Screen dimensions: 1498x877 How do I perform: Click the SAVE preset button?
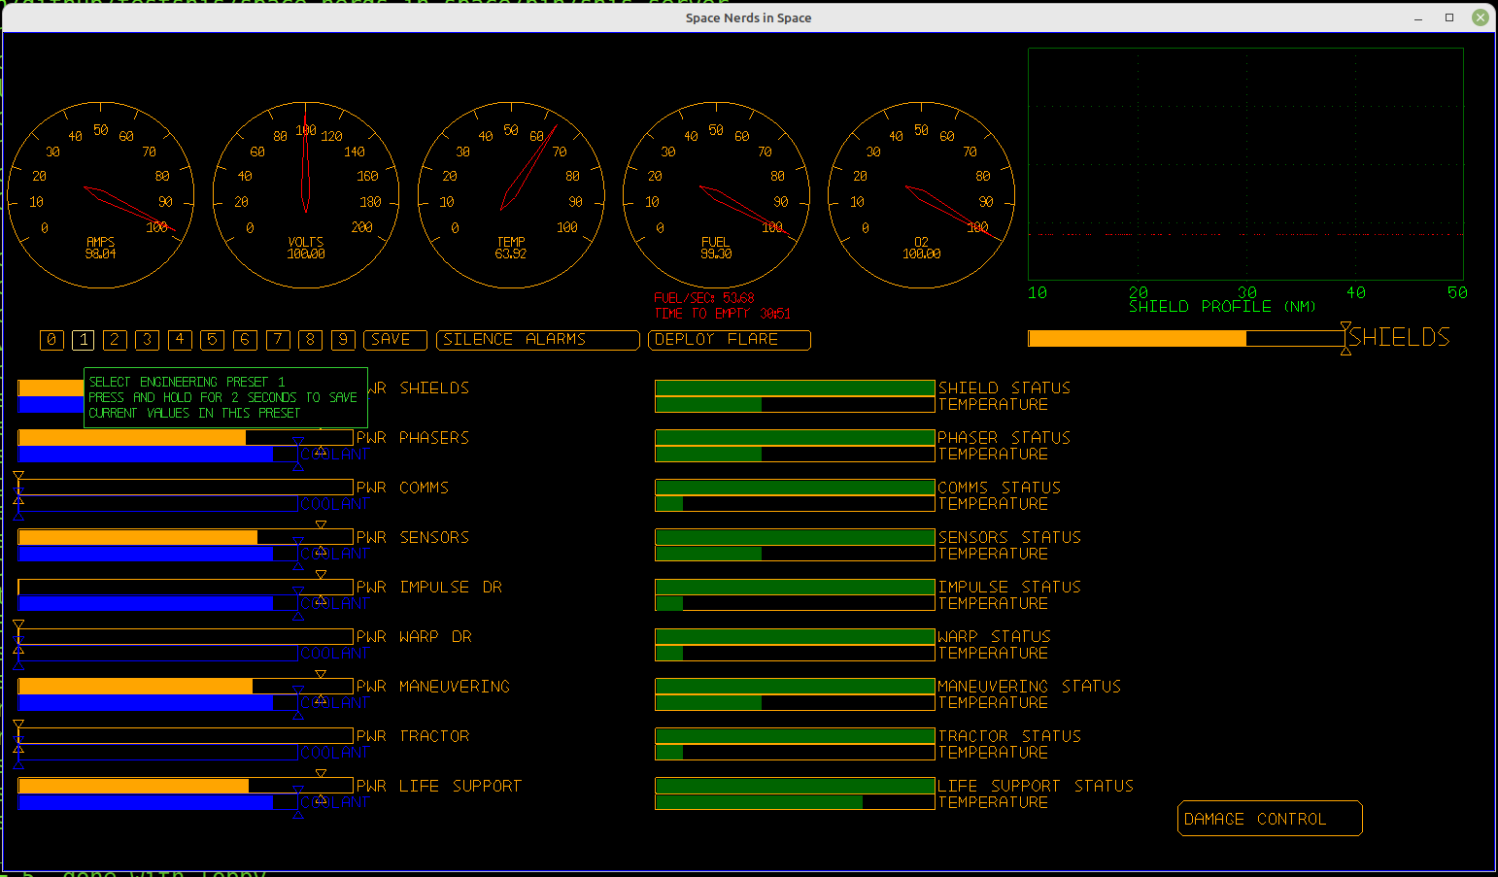pos(395,340)
